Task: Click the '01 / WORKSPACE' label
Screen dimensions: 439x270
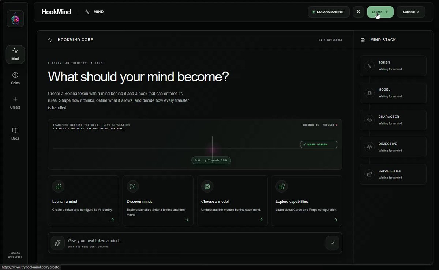Action: [x=331, y=40]
